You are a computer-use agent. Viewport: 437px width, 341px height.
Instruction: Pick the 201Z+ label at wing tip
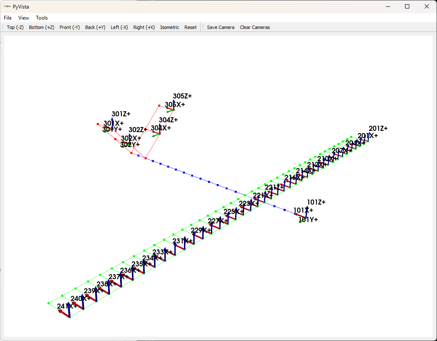pyautogui.click(x=378, y=129)
